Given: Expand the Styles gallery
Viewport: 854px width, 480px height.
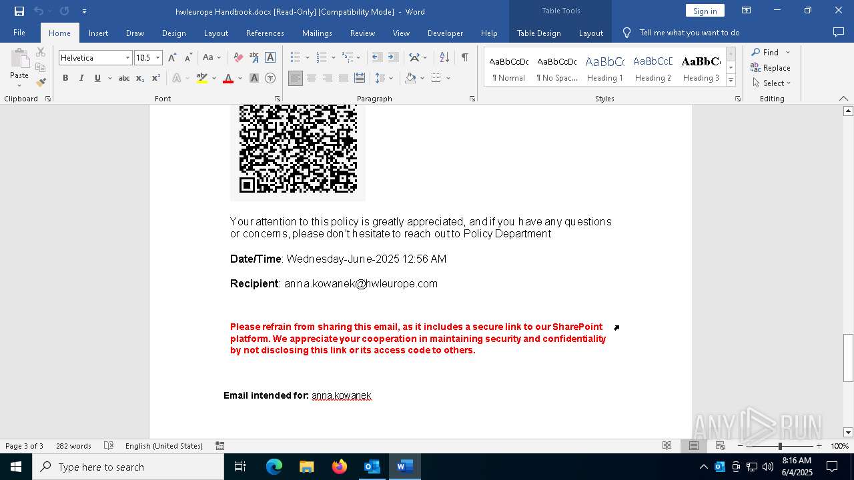Looking at the screenshot, I should point(731,81).
